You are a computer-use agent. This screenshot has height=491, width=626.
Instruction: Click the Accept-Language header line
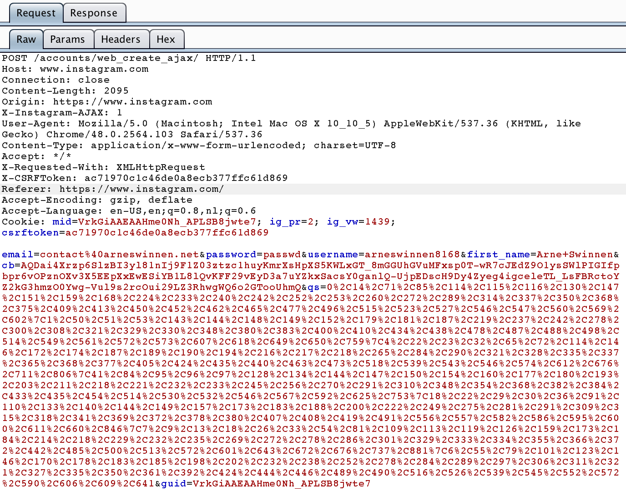[129, 211]
